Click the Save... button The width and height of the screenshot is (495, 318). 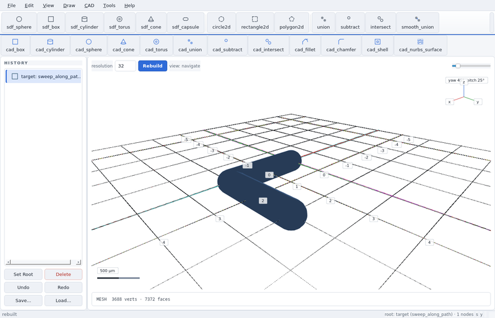coord(23,300)
